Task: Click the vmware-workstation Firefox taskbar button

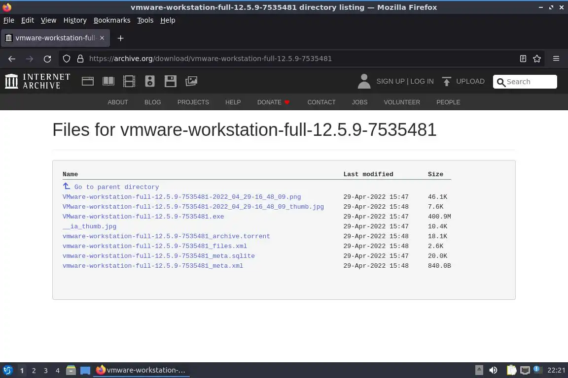Action: click(x=142, y=370)
